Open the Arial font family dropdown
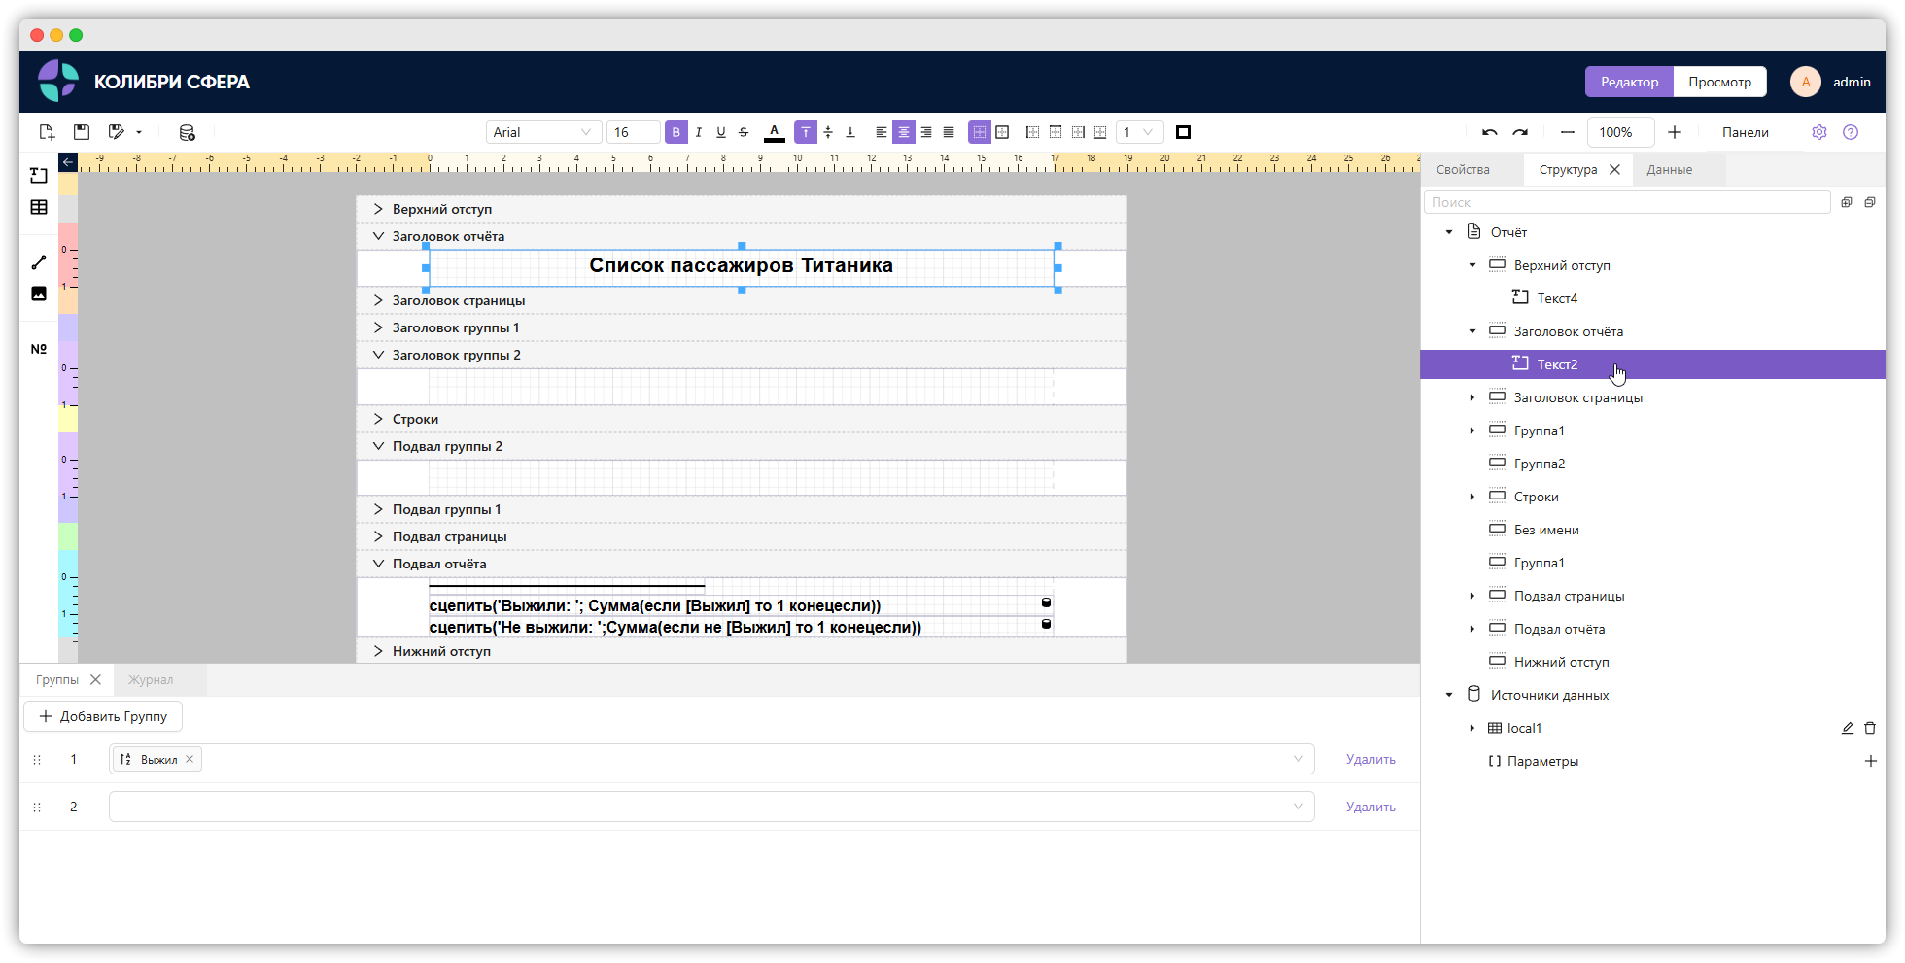The width and height of the screenshot is (1905, 963). click(543, 132)
